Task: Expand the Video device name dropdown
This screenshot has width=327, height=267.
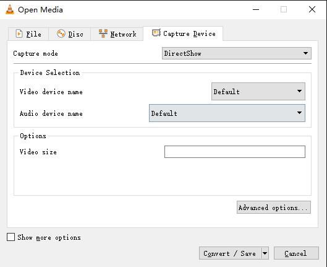Action: tap(258, 91)
